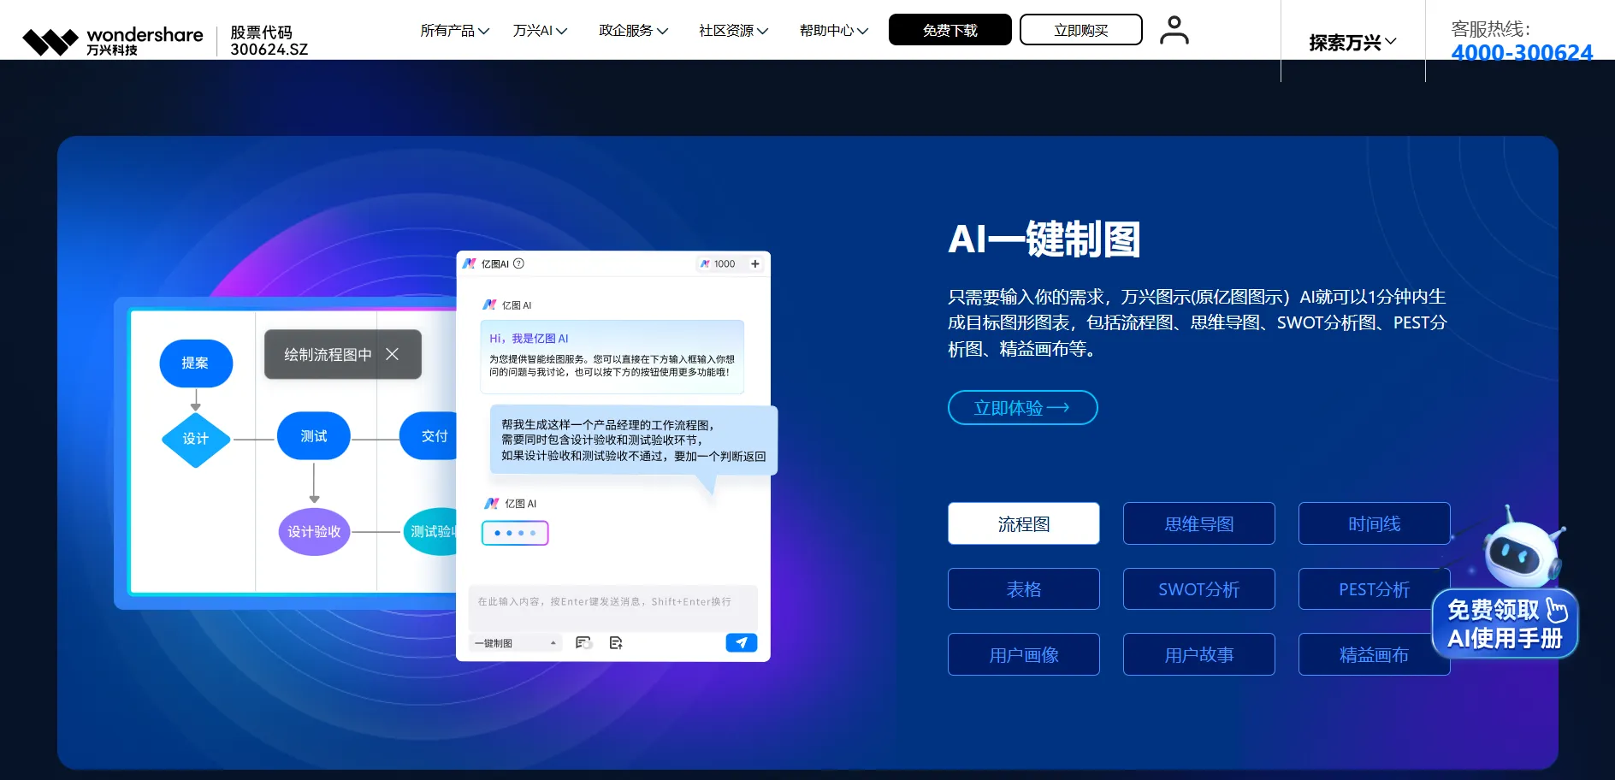
Task: Click the blue send message icon
Action: coord(741,643)
